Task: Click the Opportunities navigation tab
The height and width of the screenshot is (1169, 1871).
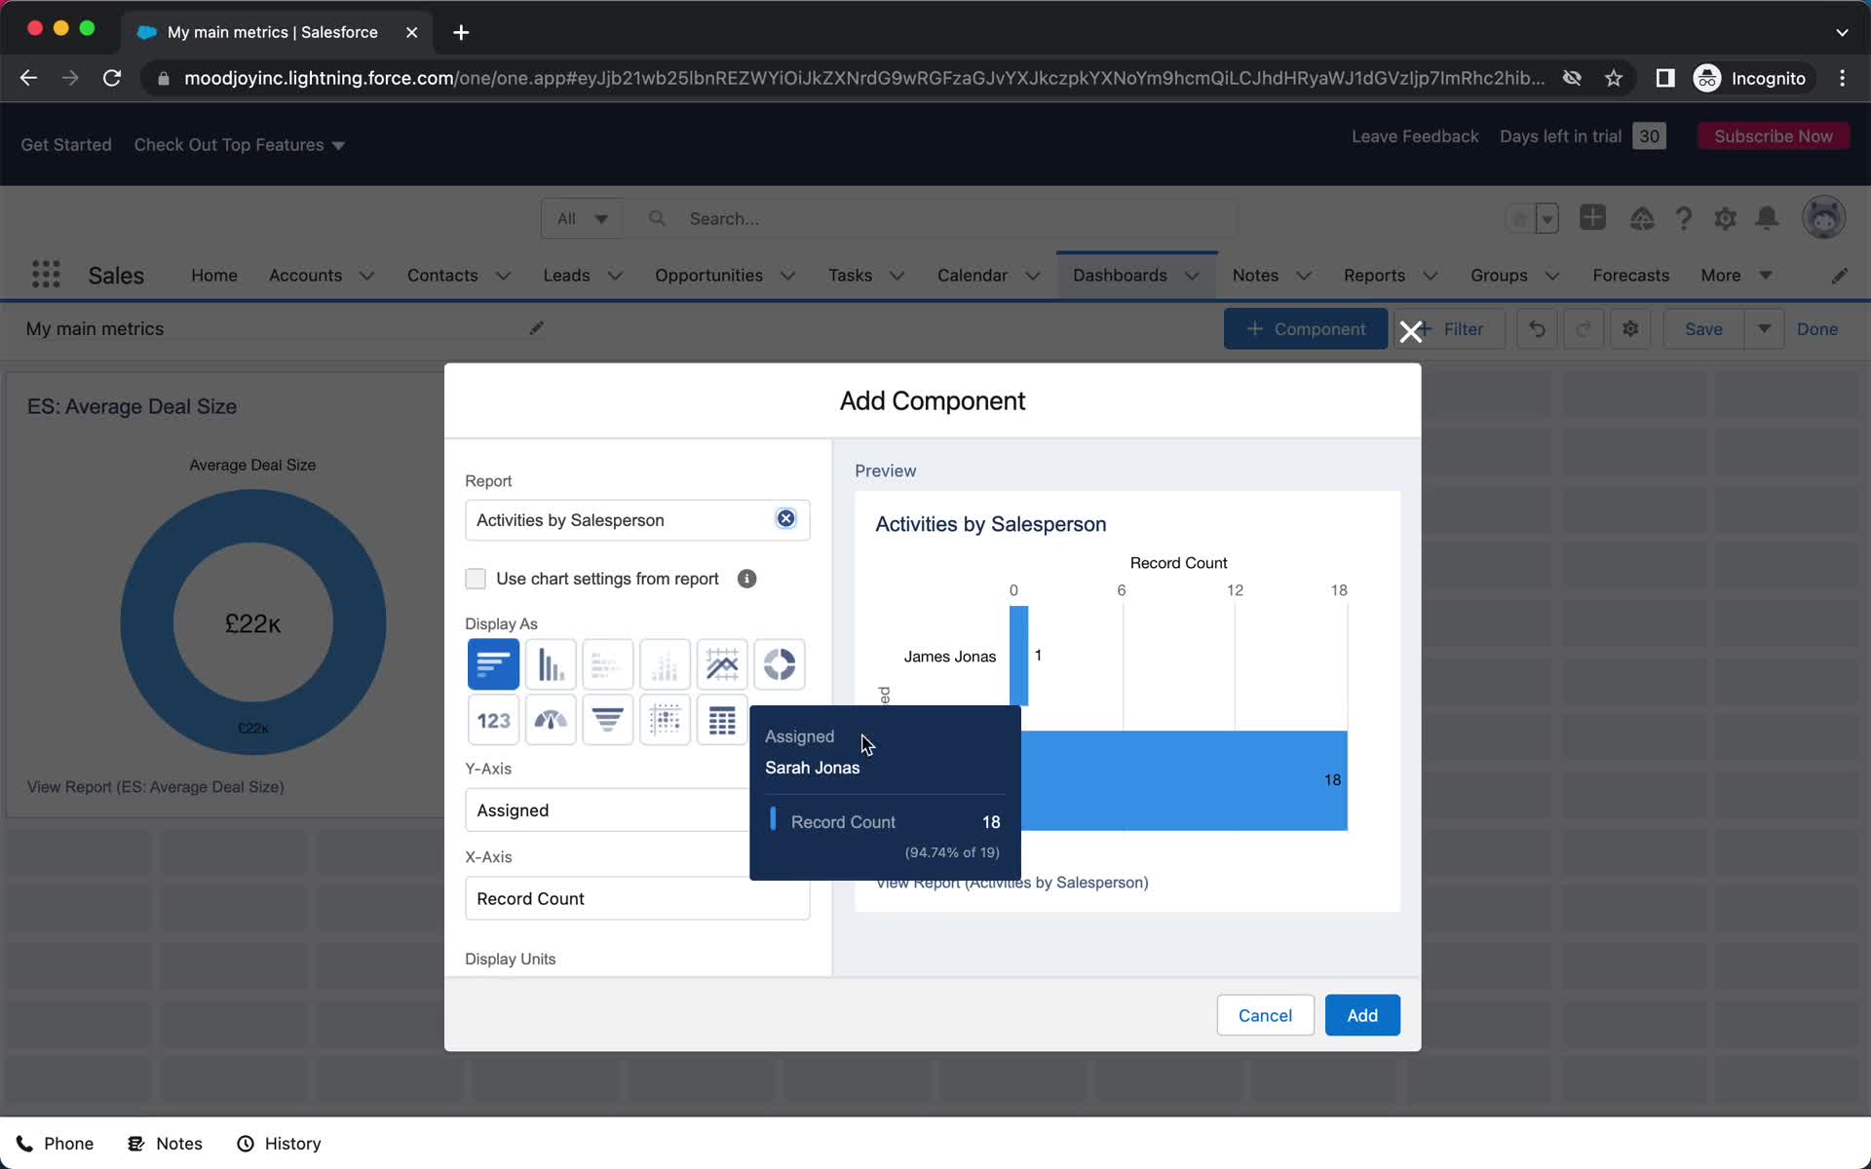Action: click(x=708, y=275)
